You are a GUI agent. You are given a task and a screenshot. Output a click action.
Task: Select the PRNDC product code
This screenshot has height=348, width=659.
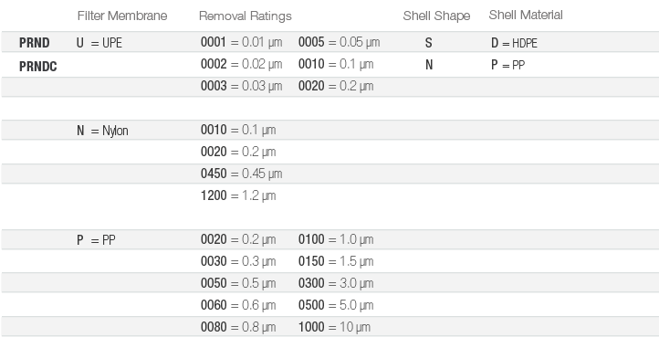(x=37, y=67)
